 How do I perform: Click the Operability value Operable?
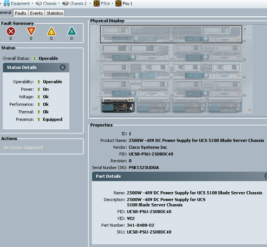tap(52, 82)
